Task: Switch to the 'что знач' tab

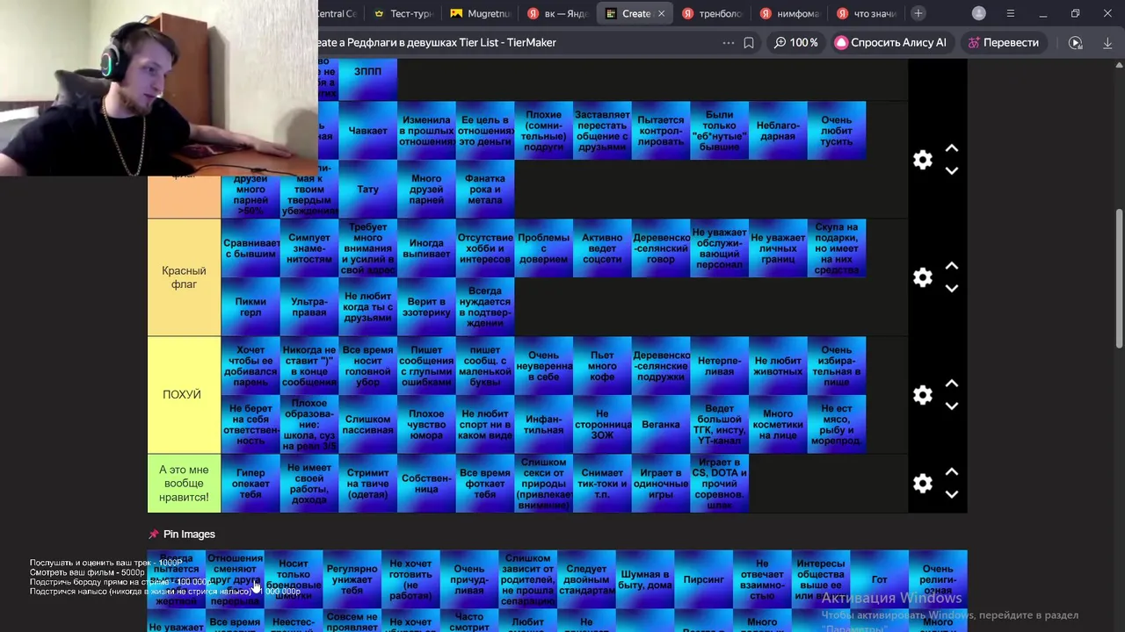Action: pyautogui.click(x=867, y=13)
